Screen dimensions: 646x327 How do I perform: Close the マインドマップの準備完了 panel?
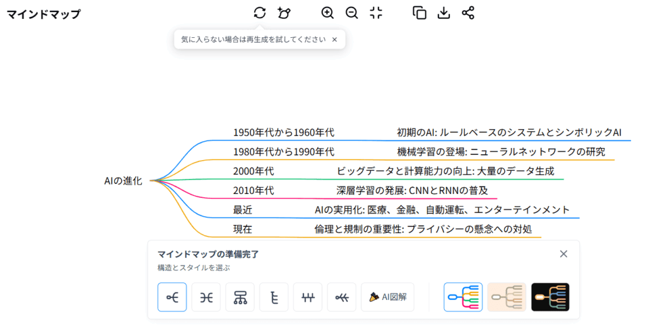tap(563, 254)
